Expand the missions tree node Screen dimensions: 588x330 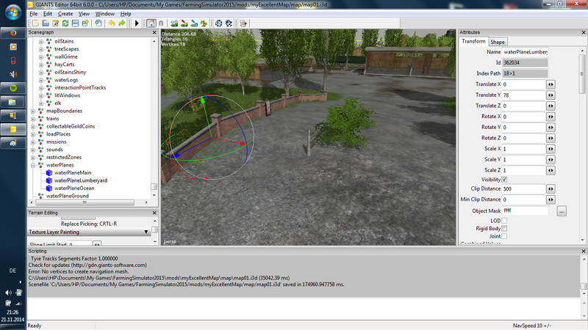pos(33,142)
